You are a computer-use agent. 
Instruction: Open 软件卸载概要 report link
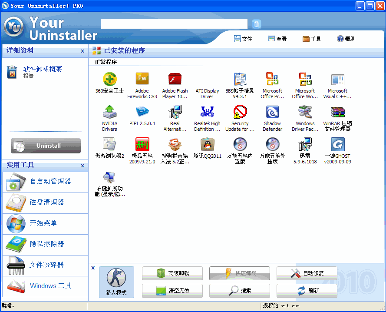pyautogui.click(x=43, y=69)
